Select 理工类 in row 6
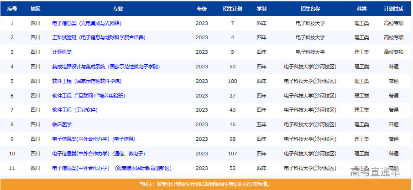This screenshot has width=413, height=190. (x=361, y=96)
